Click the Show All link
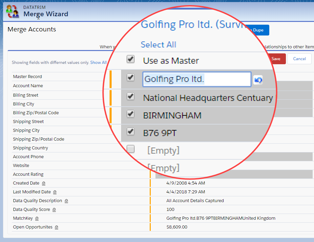 point(98,62)
